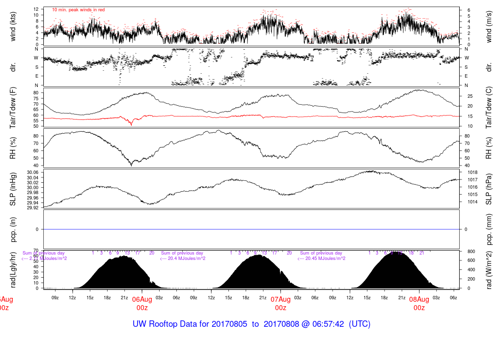Click the '29.94' tick on the SLP axis
Image resolution: width=503 pixels, height=344 pixels.
coord(33,203)
